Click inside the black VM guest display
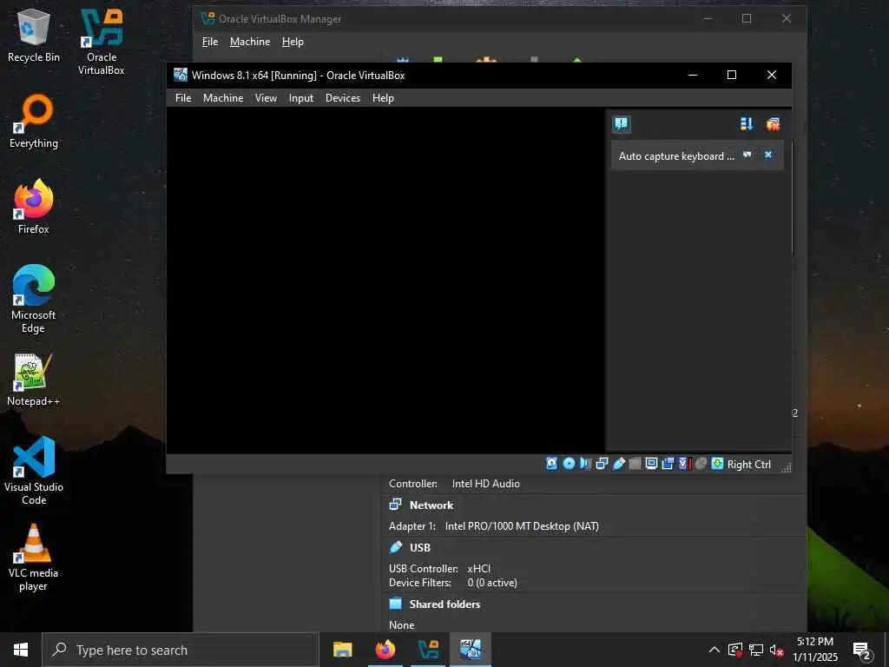889x667 pixels. (x=385, y=281)
